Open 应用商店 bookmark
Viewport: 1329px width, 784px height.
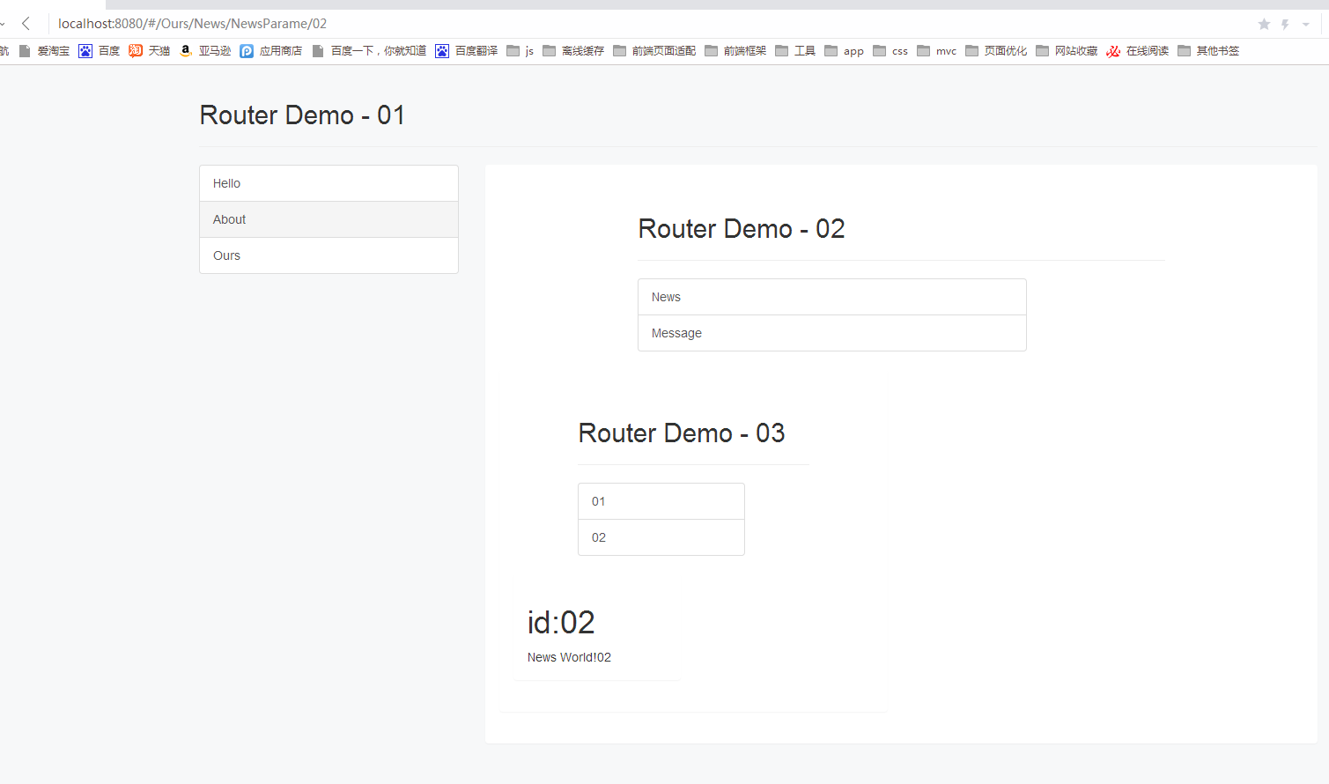click(271, 51)
